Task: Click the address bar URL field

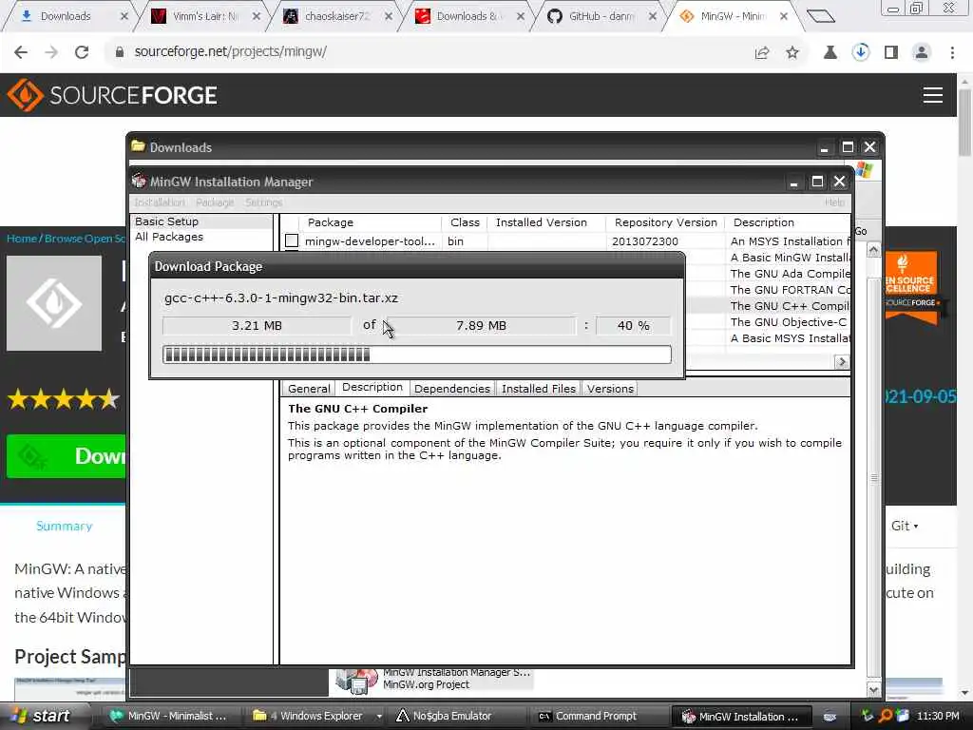Action: point(429,52)
